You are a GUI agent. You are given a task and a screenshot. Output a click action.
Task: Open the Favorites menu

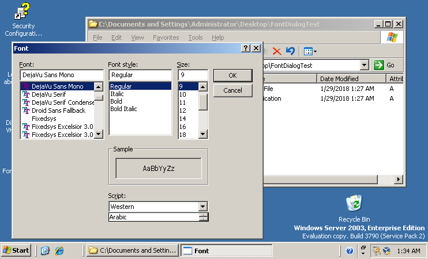166,37
